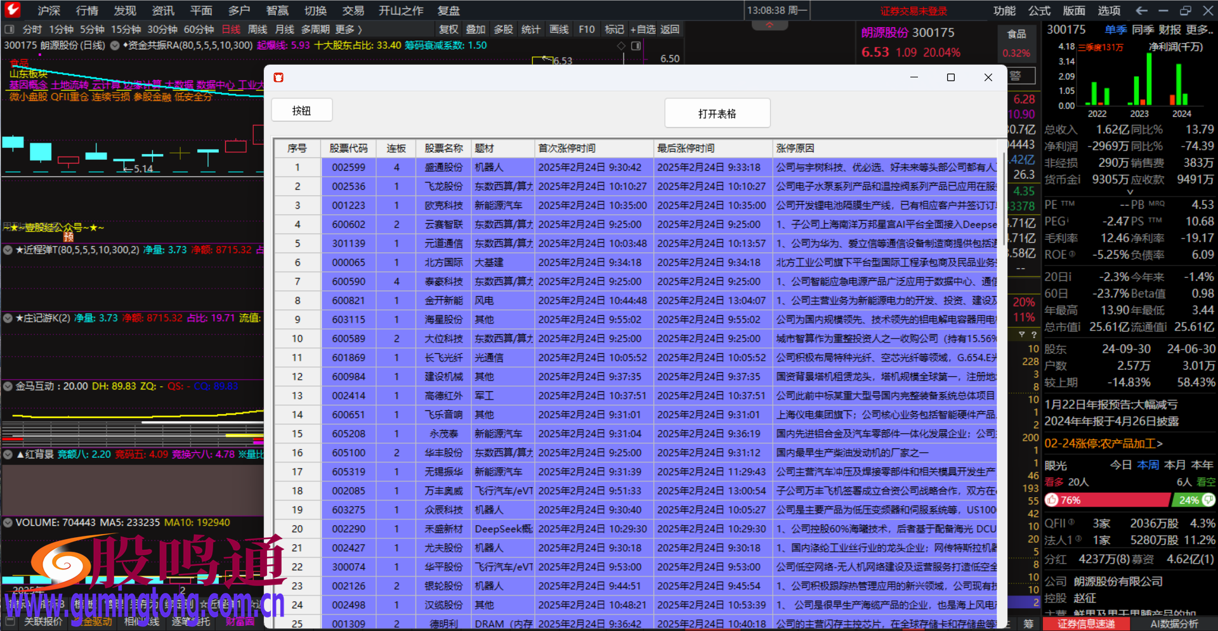
Task: Toggle the 近程弹T indicator panel
Action: [8, 250]
